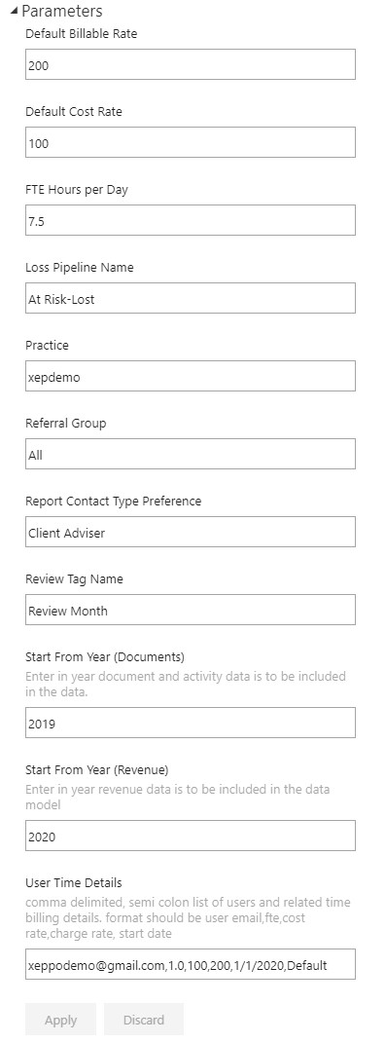385x1042 pixels.
Task: Select the Review Tag Name input
Action: tap(191, 610)
